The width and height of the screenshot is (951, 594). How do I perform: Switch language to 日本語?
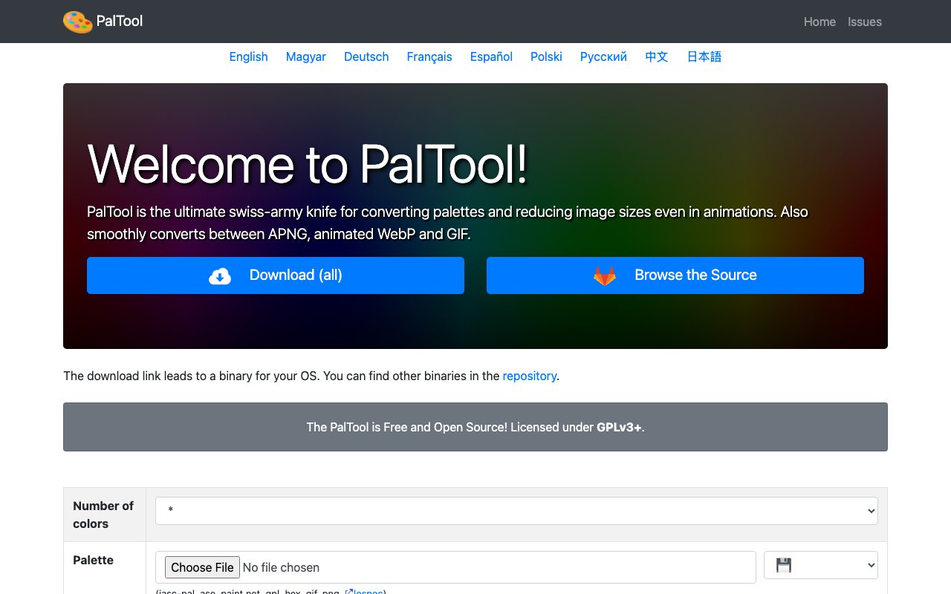pyautogui.click(x=704, y=56)
